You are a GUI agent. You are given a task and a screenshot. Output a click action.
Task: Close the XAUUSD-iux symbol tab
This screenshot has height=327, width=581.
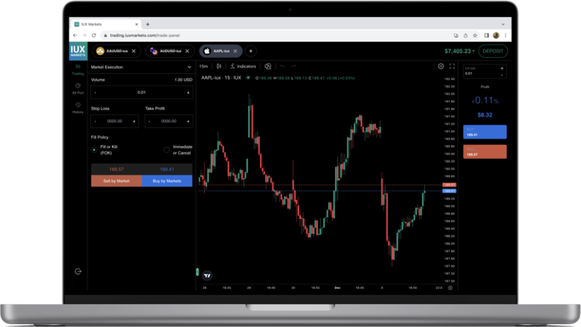(134, 51)
